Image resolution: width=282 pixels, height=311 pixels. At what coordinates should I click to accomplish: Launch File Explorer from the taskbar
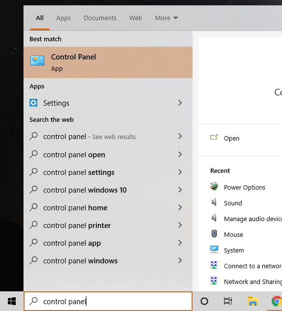253,301
